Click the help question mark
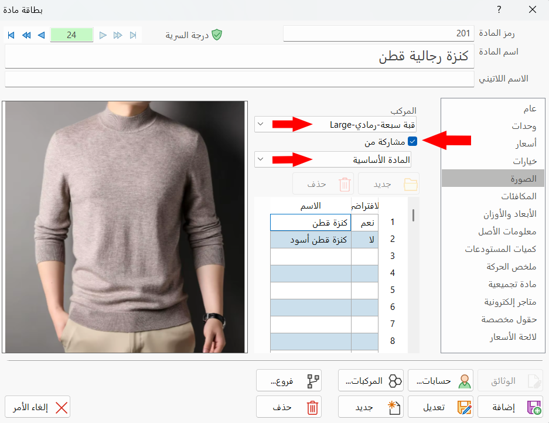 [x=499, y=9]
